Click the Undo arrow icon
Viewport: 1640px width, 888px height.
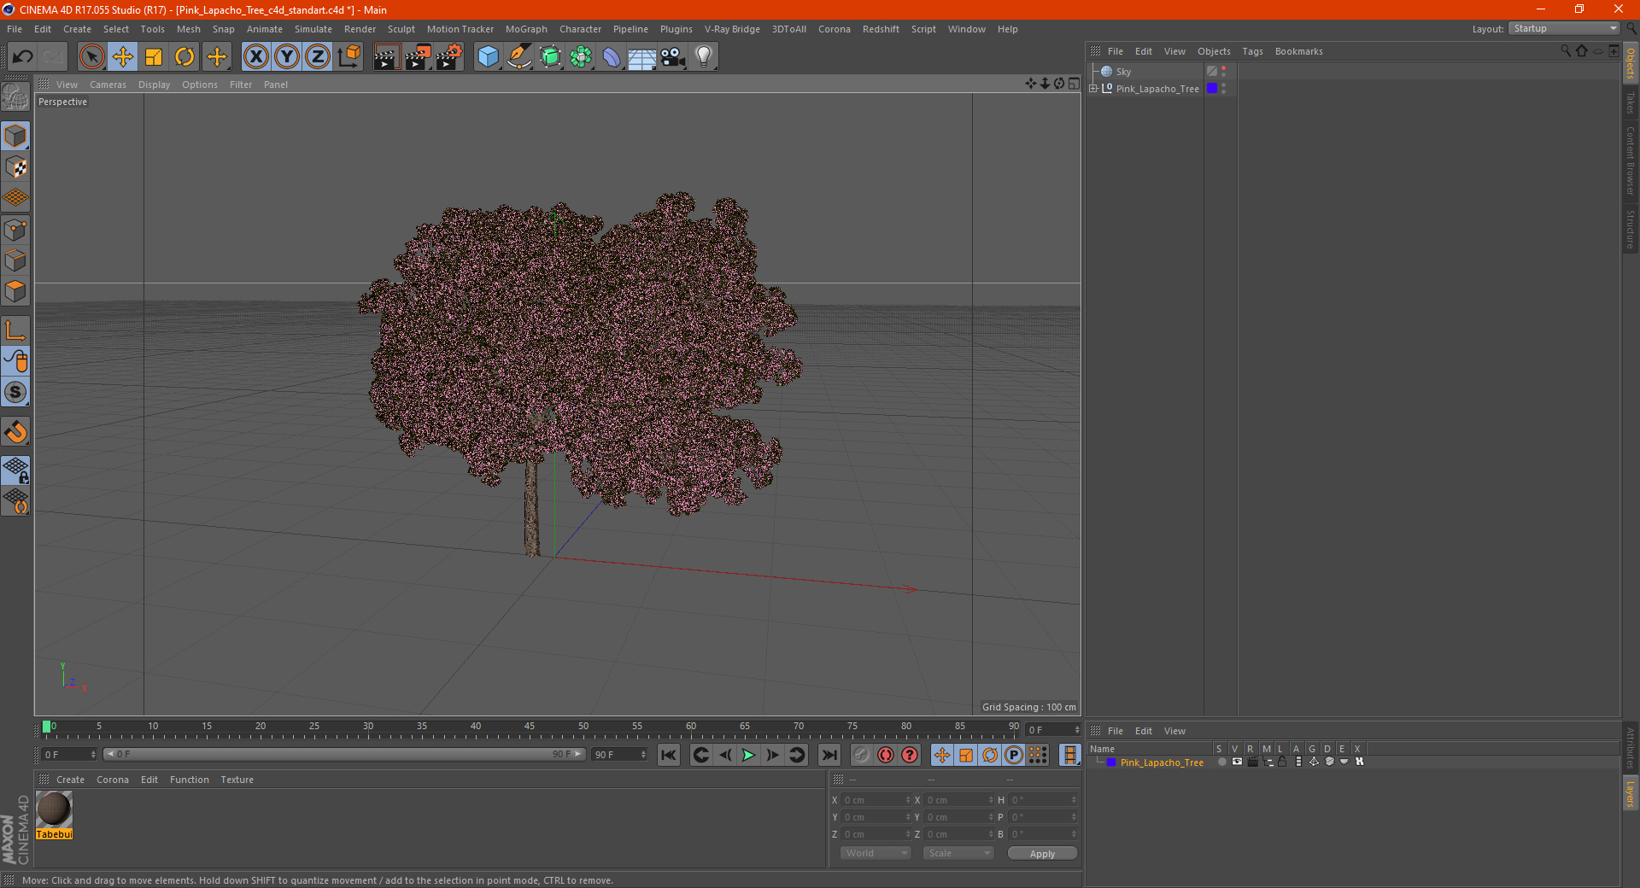[x=23, y=57]
